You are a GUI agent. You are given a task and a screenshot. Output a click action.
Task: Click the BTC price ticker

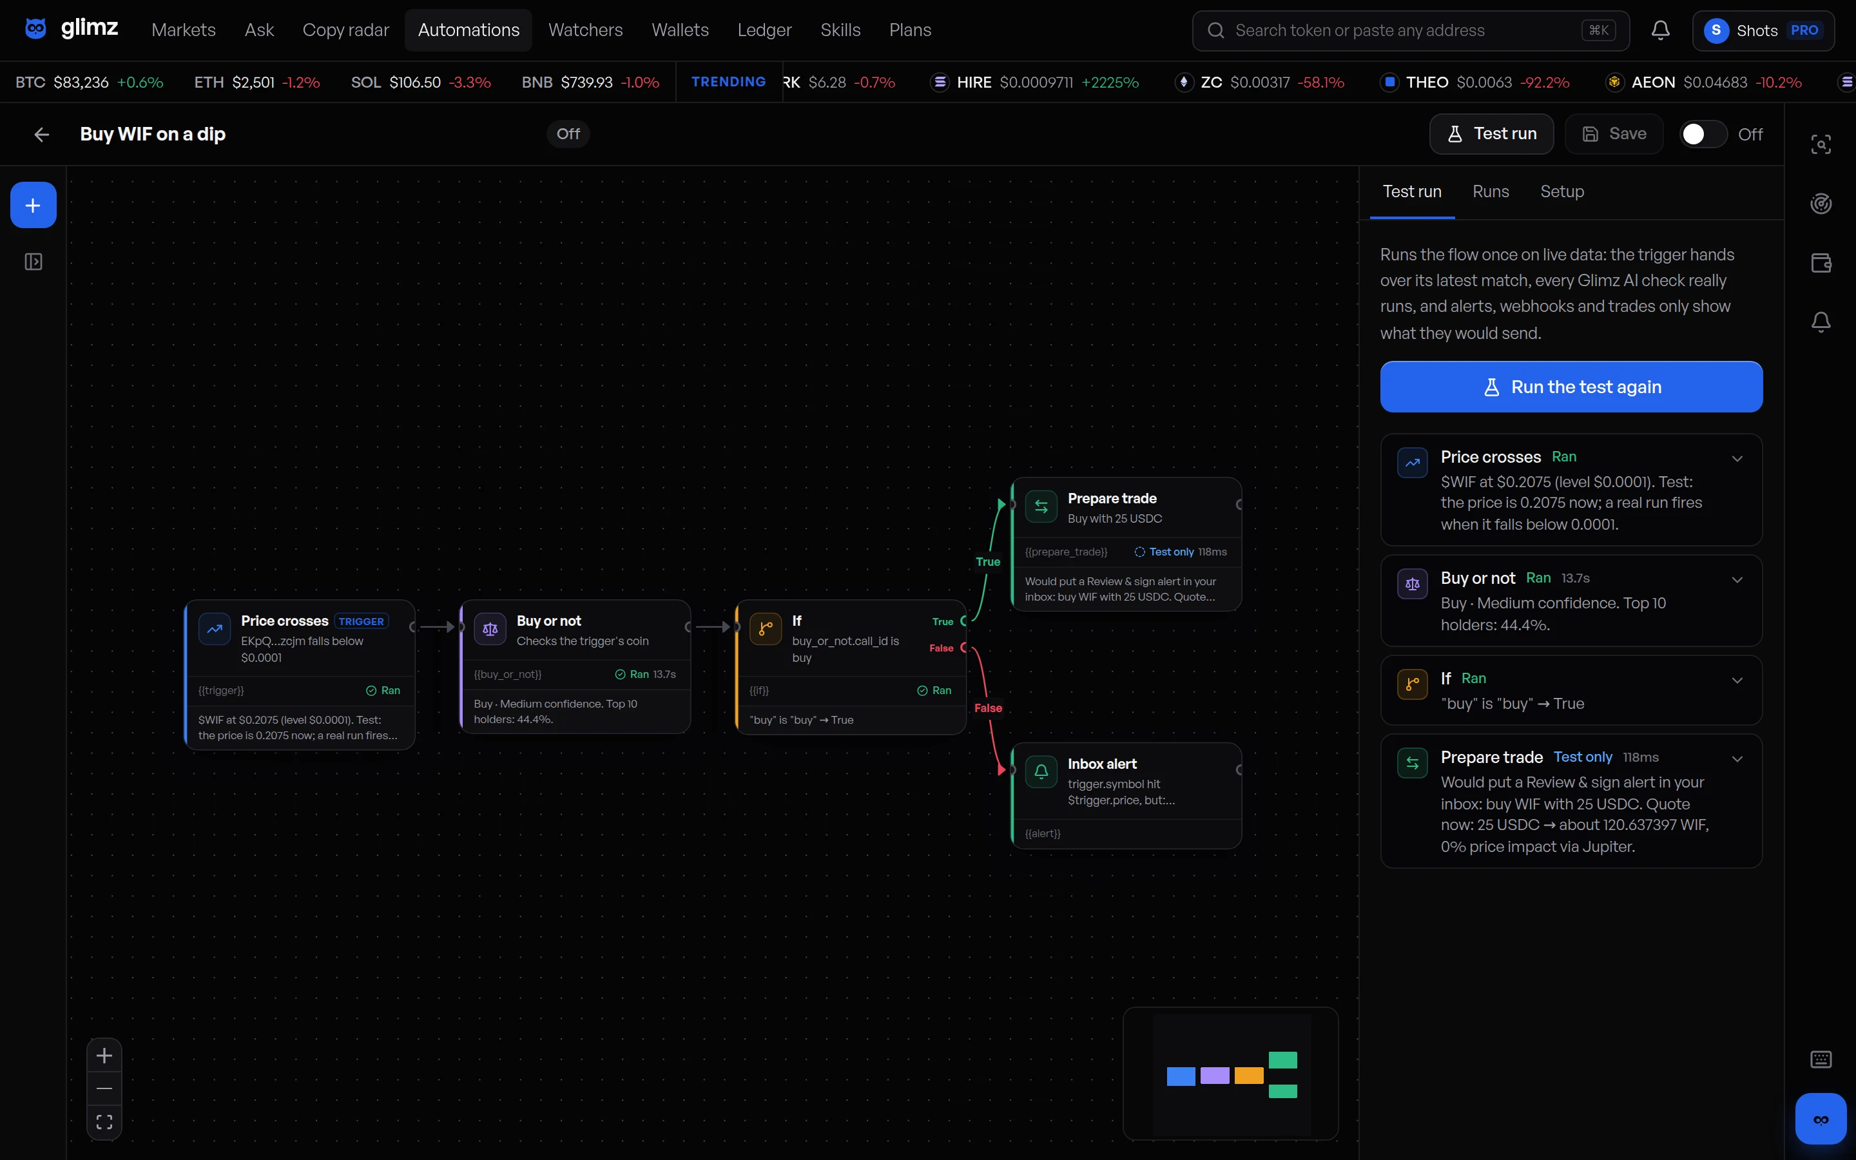[x=89, y=82]
